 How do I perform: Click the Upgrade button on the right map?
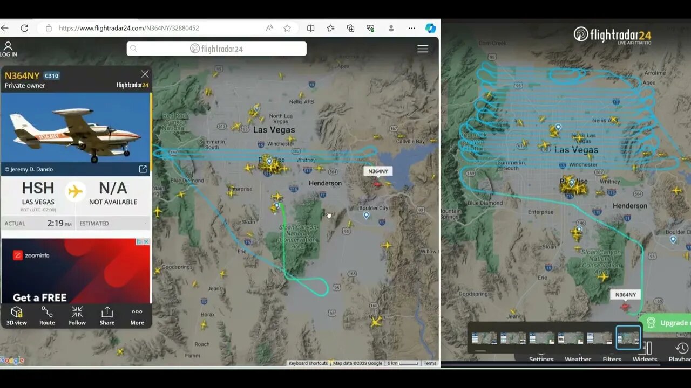coord(668,323)
